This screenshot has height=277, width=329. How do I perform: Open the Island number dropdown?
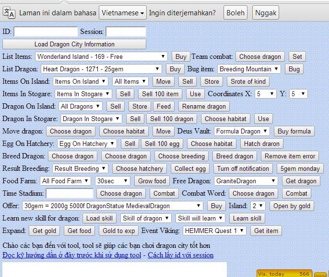[258, 206]
